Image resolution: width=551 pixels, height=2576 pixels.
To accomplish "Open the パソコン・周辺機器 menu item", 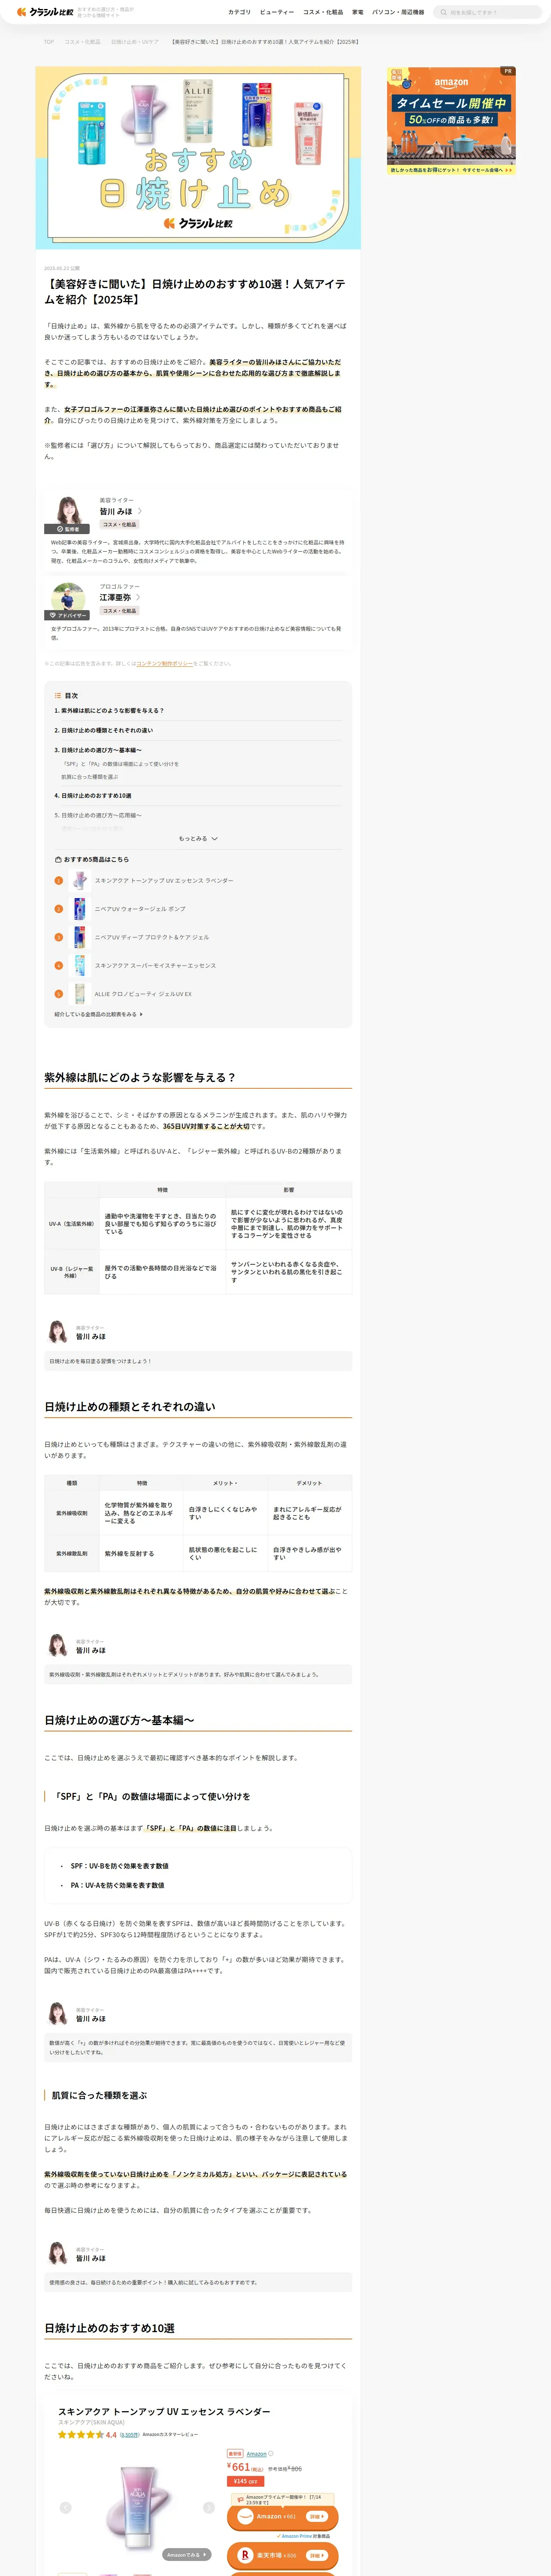I will click(x=398, y=12).
